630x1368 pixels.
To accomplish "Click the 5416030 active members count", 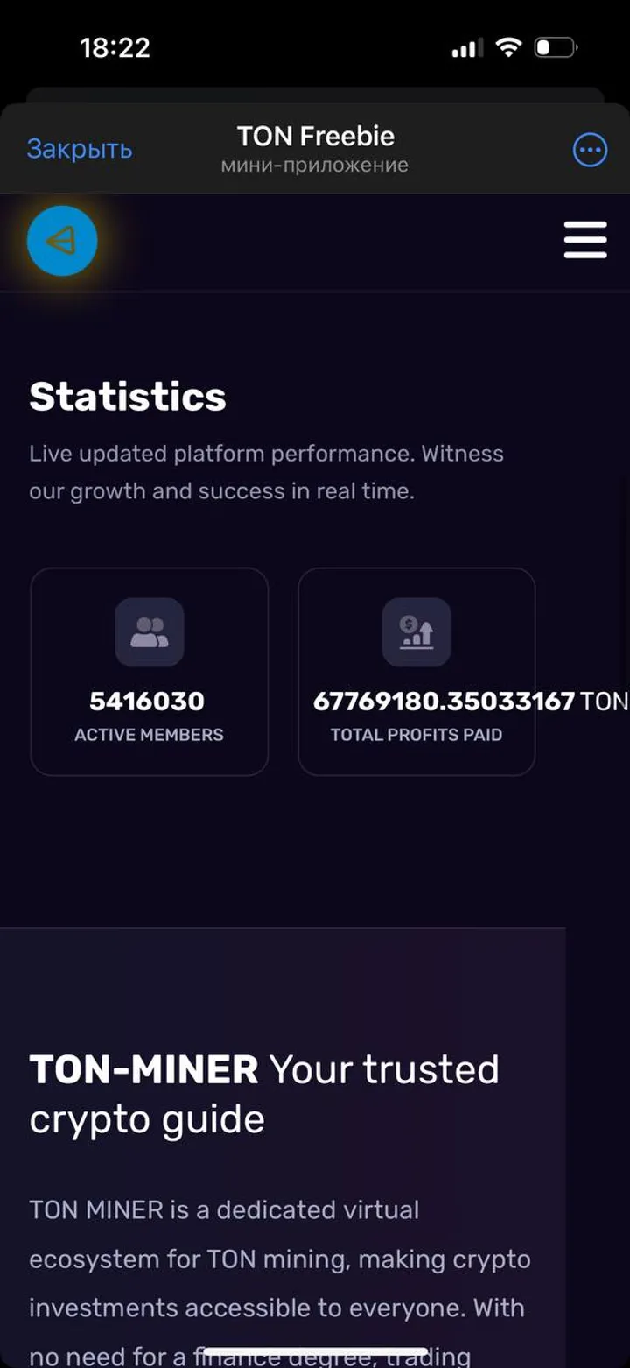I will coord(148,701).
